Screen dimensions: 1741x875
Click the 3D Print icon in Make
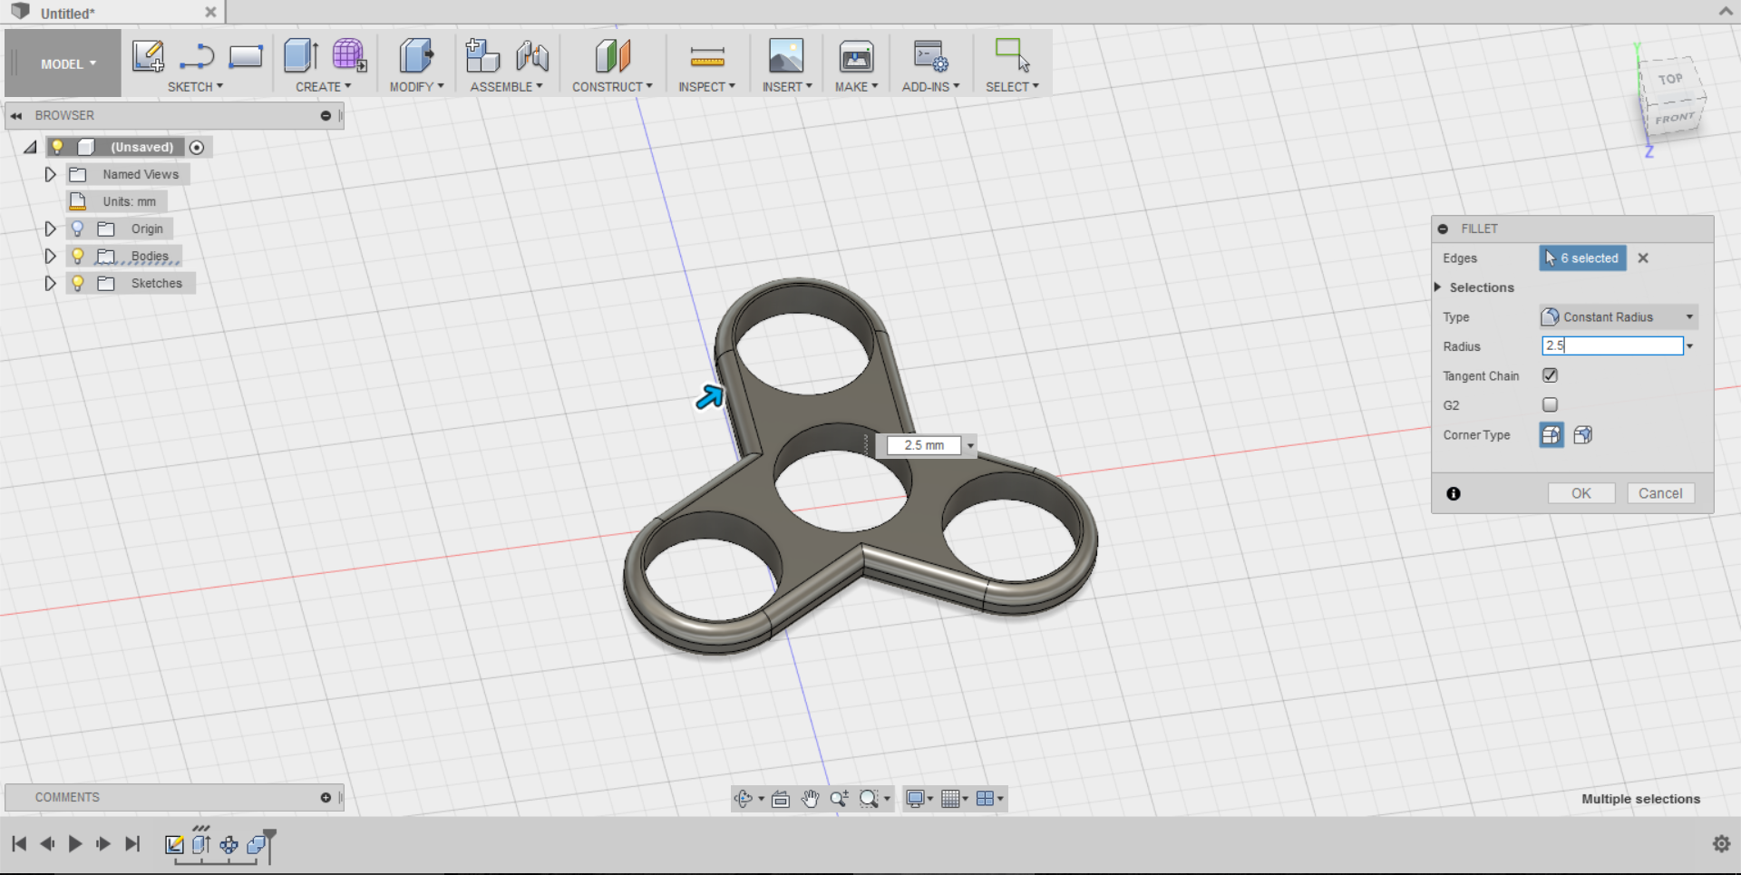click(x=856, y=56)
